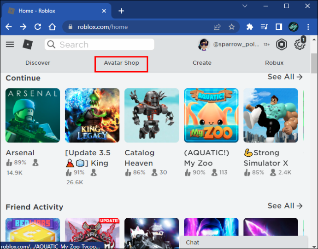Viewport: 318px width, 249px height.
Task: Click the Continue section heading
Action: [23, 78]
